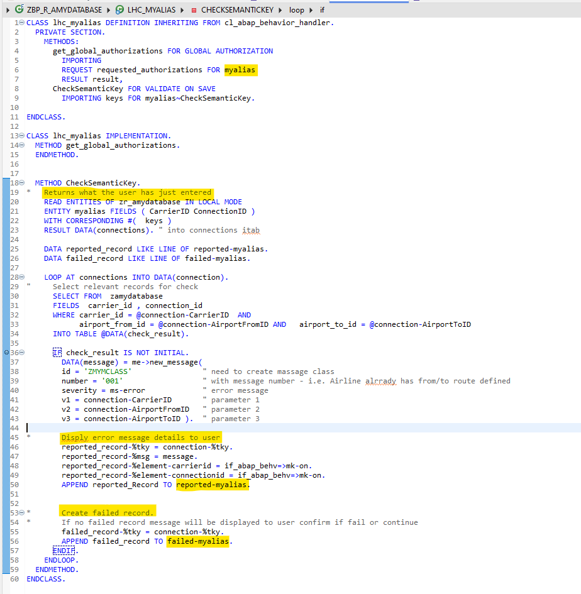Viewport: 581px width, 594px height.
Task: Collapse CheckSemanticKey method fold at line 18
Action: (x=22, y=182)
